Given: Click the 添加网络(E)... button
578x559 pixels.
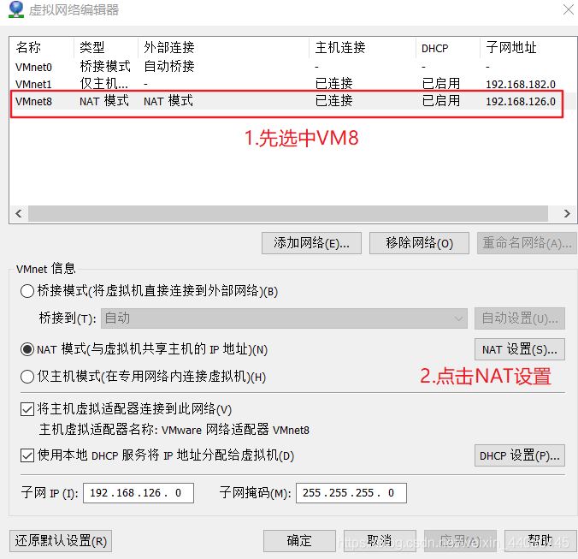Looking at the screenshot, I should (x=311, y=243).
